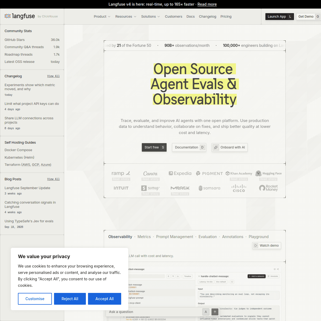
Task: Customise cookie preferences
Action: 35,299
